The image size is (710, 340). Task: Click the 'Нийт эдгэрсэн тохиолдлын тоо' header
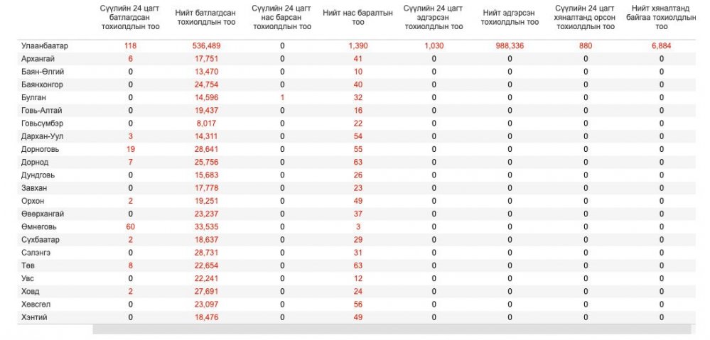[x=510, y=18]
